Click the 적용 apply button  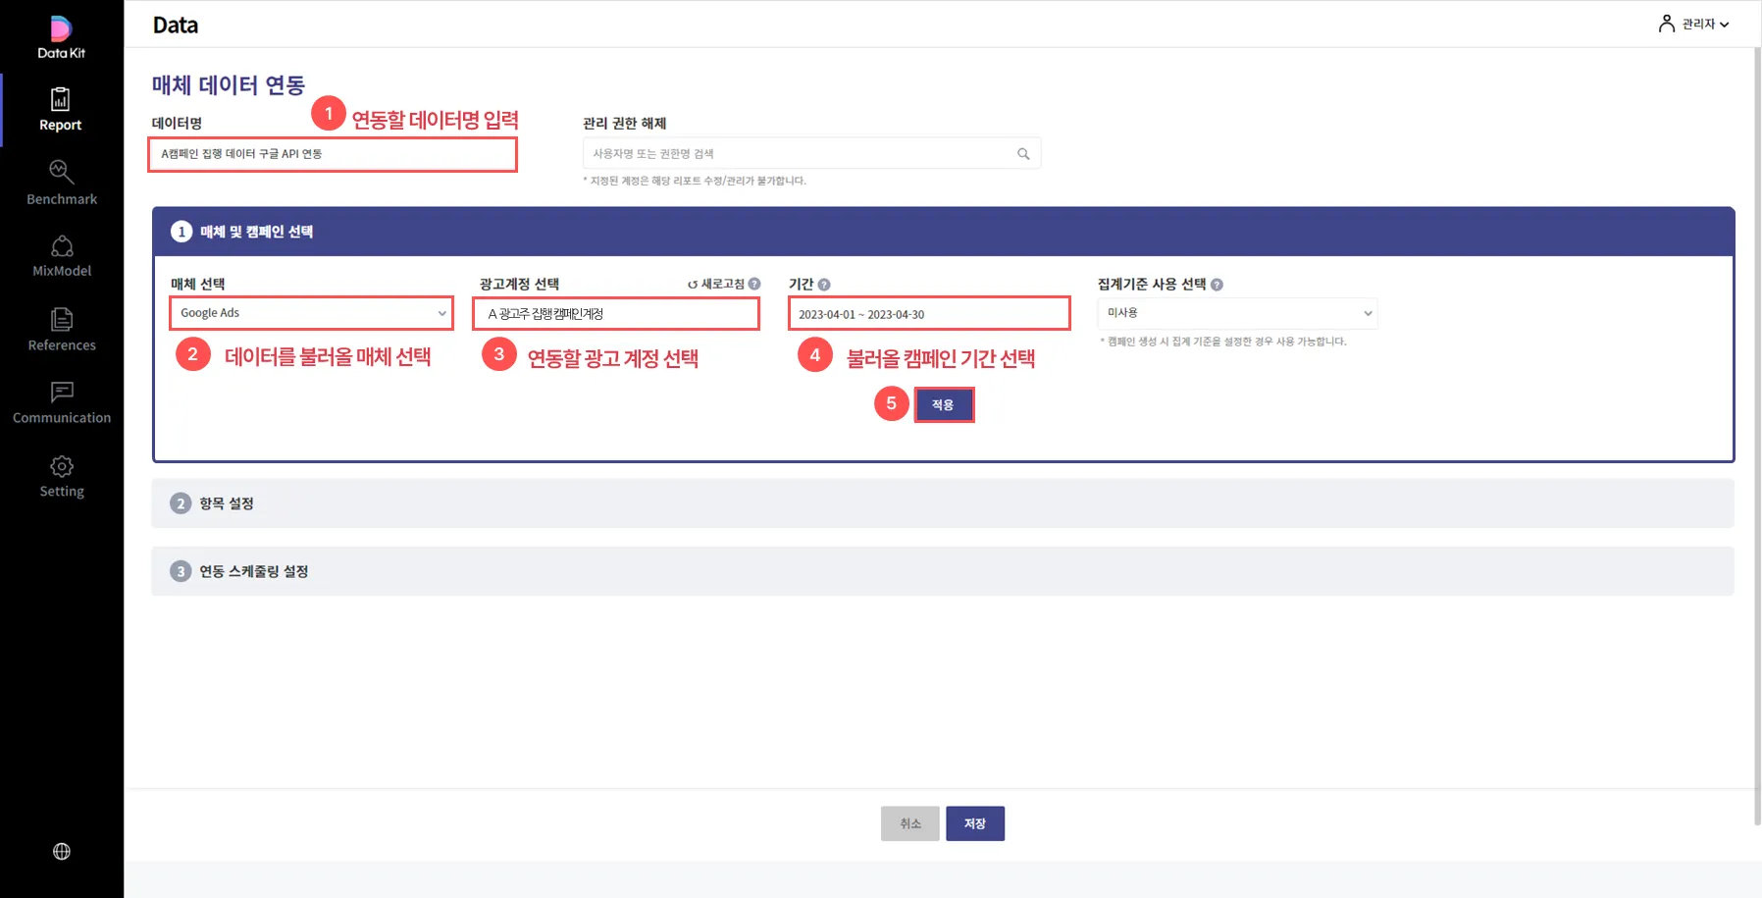click(944, 405)
